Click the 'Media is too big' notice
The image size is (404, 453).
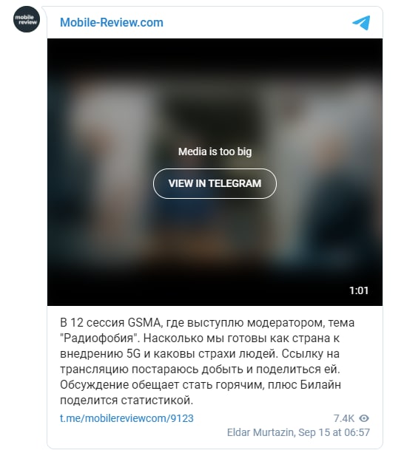[215, 151]
